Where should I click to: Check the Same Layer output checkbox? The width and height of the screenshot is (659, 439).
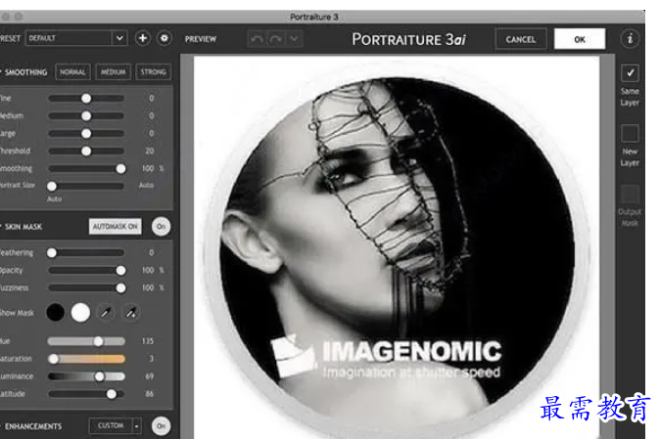click(630, 73)
